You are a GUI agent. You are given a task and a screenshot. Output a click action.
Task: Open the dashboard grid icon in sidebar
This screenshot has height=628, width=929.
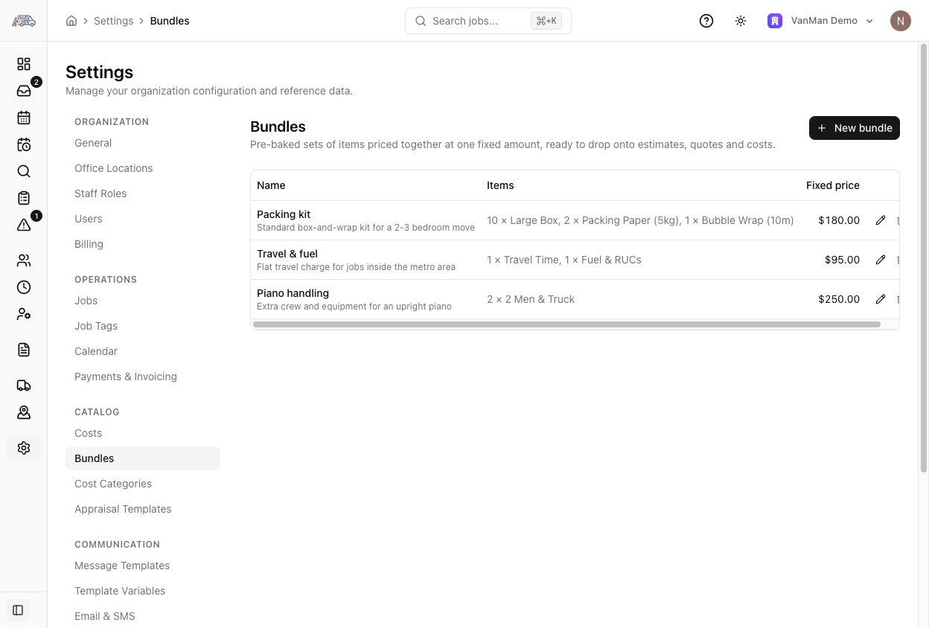24,64
